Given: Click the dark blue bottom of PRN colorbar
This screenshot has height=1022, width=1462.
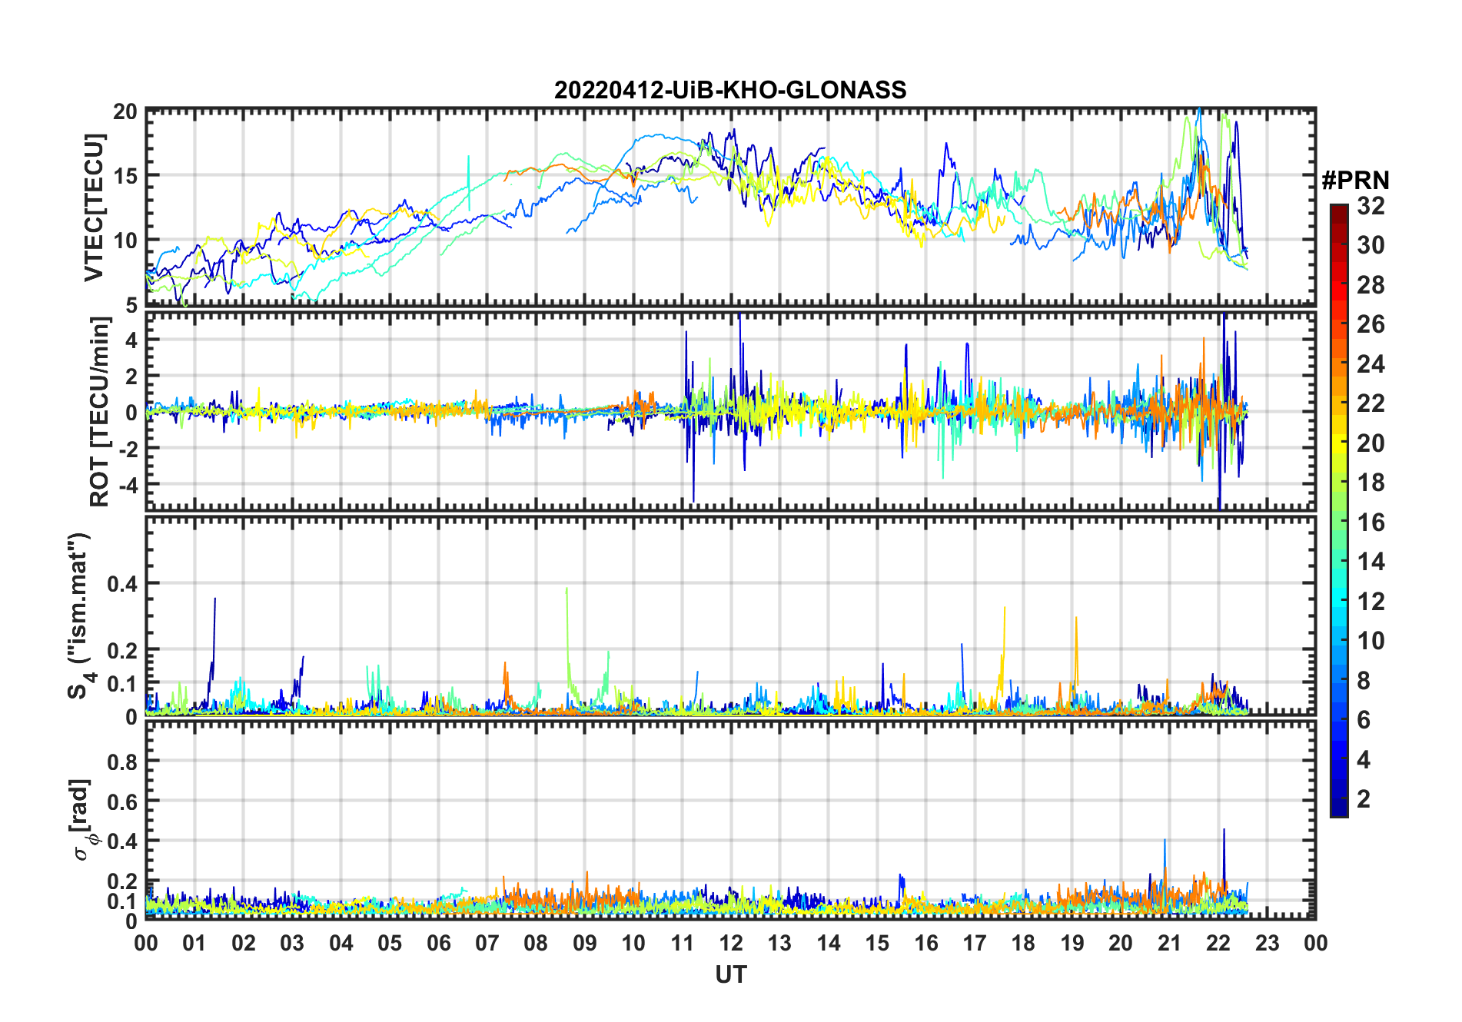Looking at the screenshot, I should (1339, 807).
